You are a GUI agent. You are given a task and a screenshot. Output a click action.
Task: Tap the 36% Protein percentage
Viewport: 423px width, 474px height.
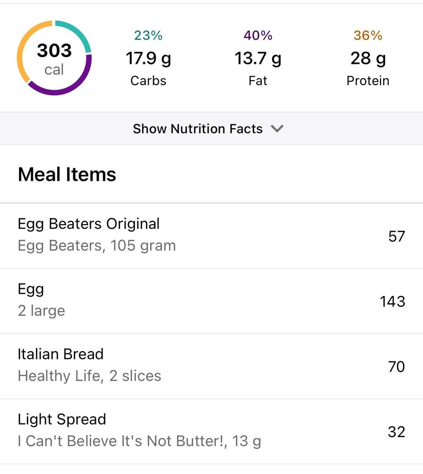pos(368,35)
